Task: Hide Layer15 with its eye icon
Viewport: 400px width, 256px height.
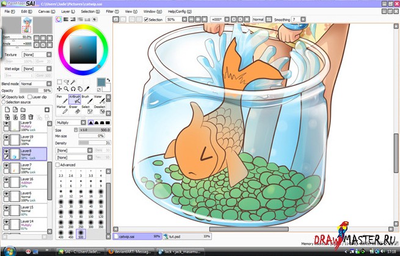Action: pos(6,208)
